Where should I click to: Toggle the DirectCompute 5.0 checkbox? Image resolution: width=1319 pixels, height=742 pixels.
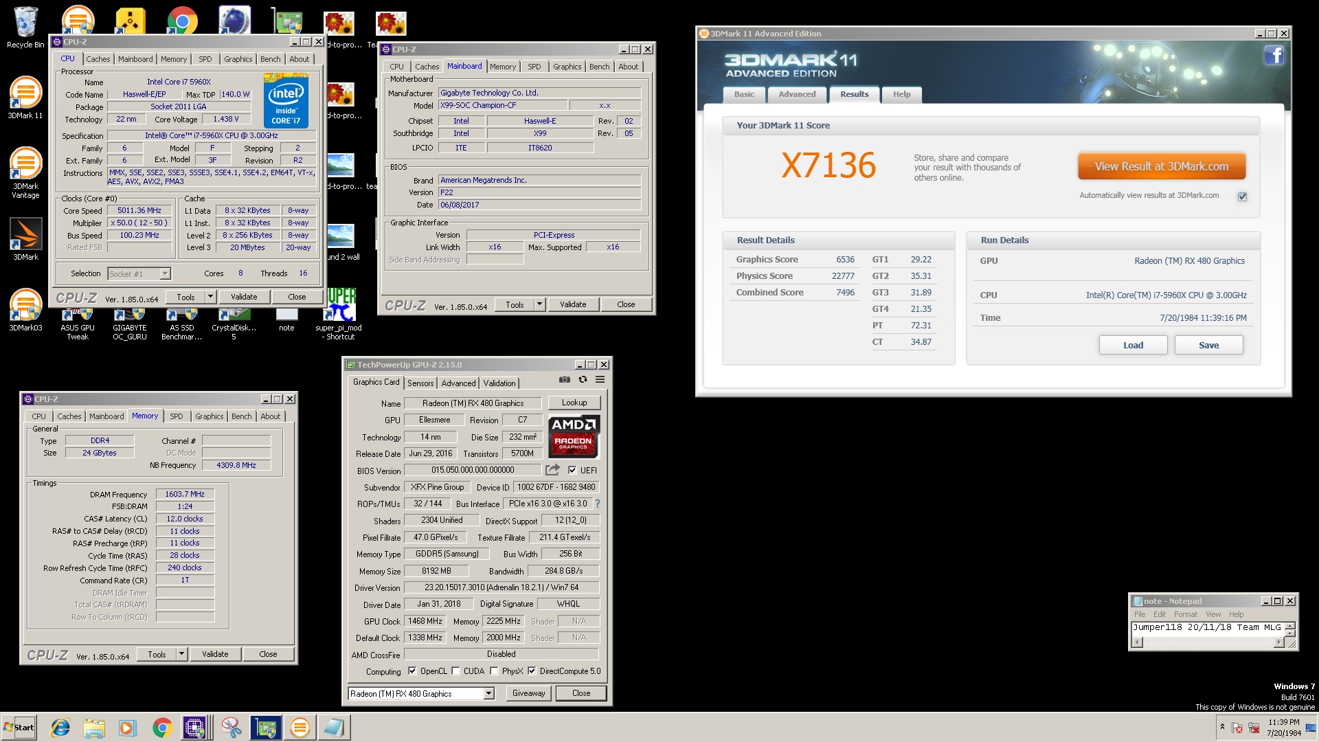532,671
